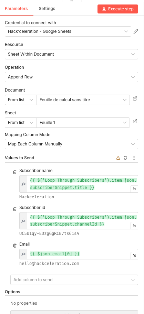
Task: Open the Document external link icon
Action: (135, 98)
